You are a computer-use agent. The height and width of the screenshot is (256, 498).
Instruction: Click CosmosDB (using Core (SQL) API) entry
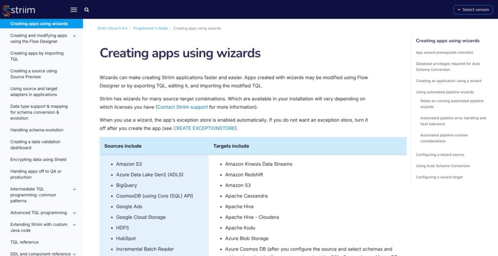point(154,196)
